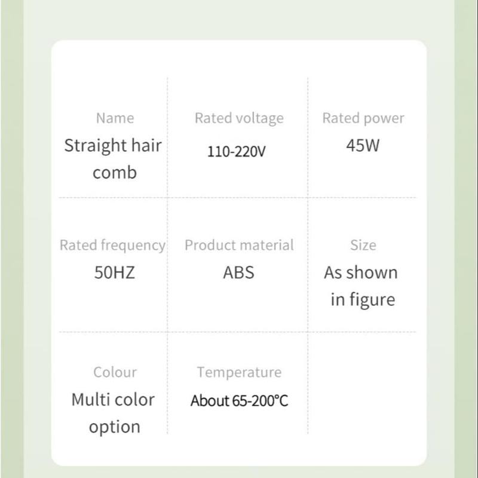Select the ABS material value

pyautogui.click(x=238, y=272)
